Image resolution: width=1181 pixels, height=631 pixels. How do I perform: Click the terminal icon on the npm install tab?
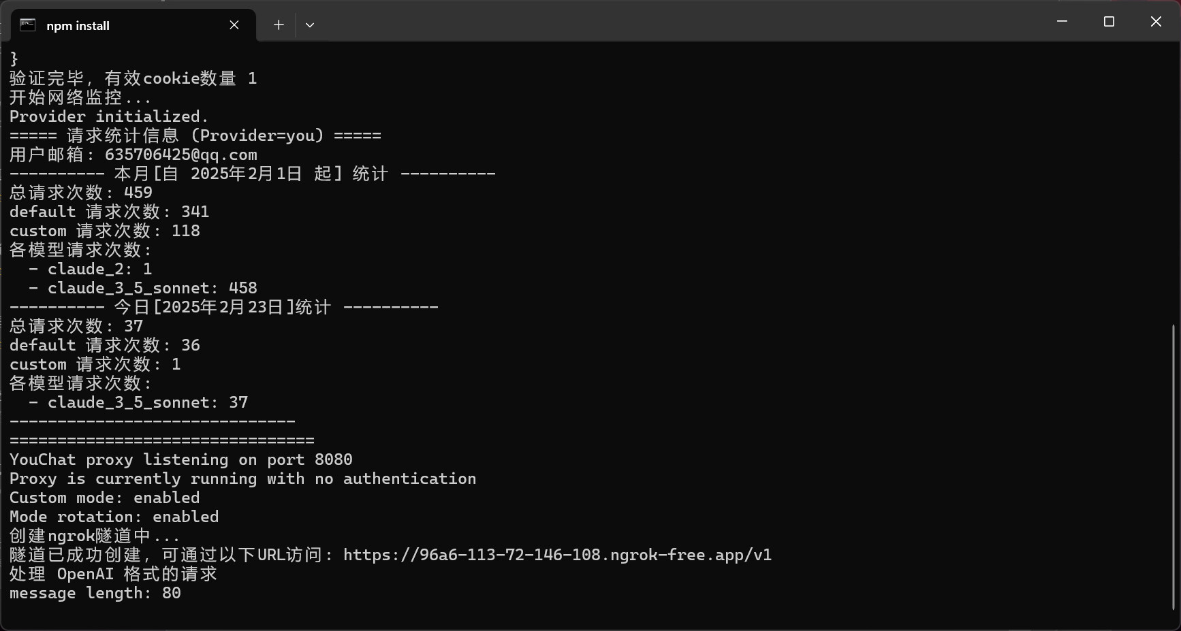(27, 25)
